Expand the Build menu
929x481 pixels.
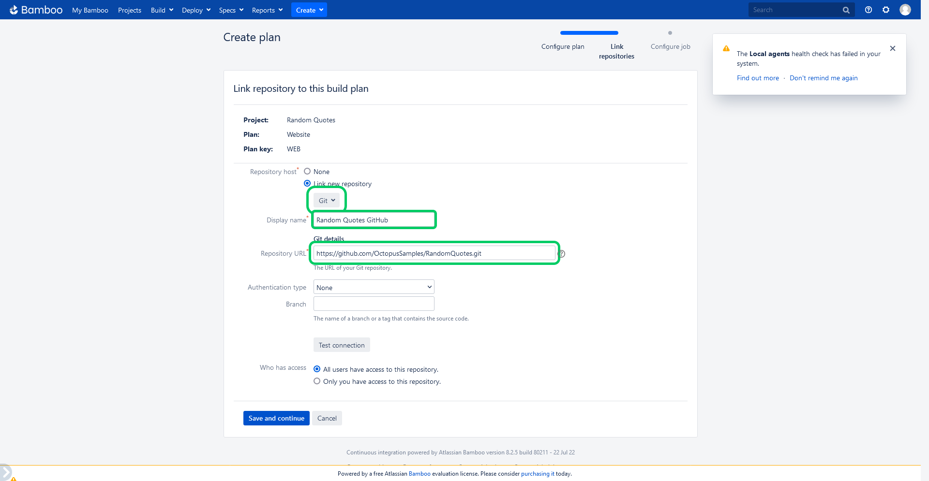coord(162,10)
